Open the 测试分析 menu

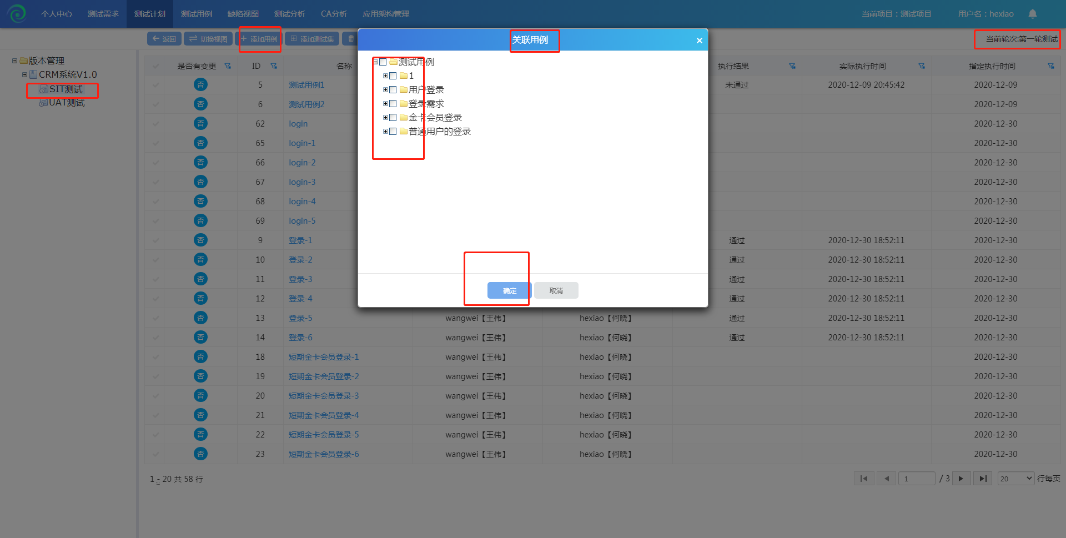290,14
